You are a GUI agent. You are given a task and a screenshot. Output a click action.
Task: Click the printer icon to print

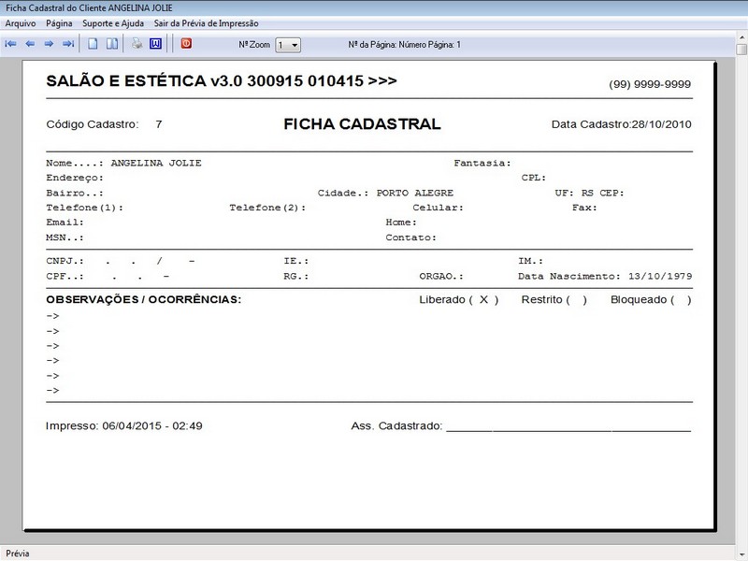pyautogui.click(x=137, y=44)
